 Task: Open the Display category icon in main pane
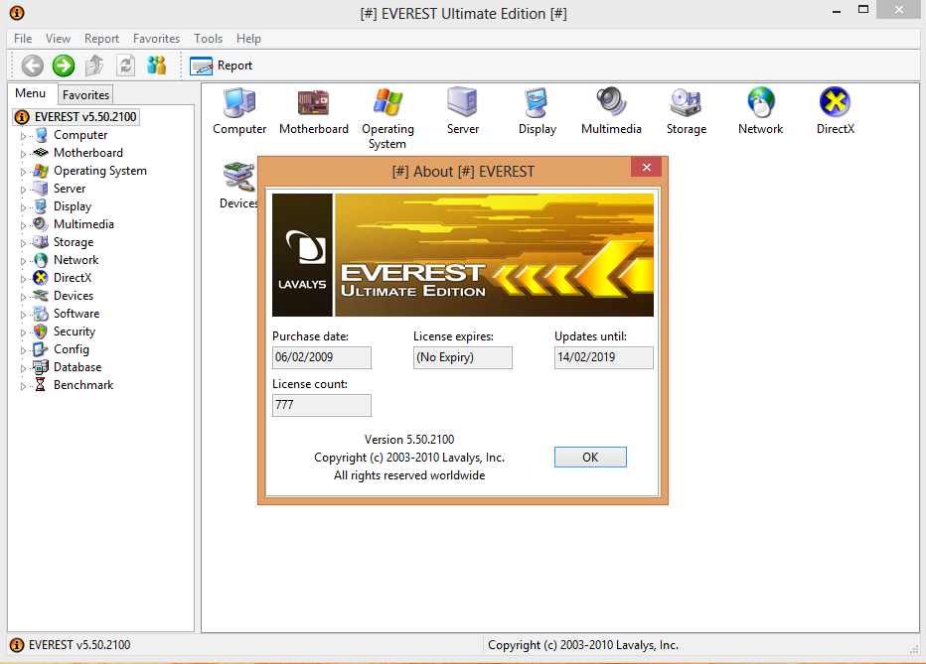point(537,102)
